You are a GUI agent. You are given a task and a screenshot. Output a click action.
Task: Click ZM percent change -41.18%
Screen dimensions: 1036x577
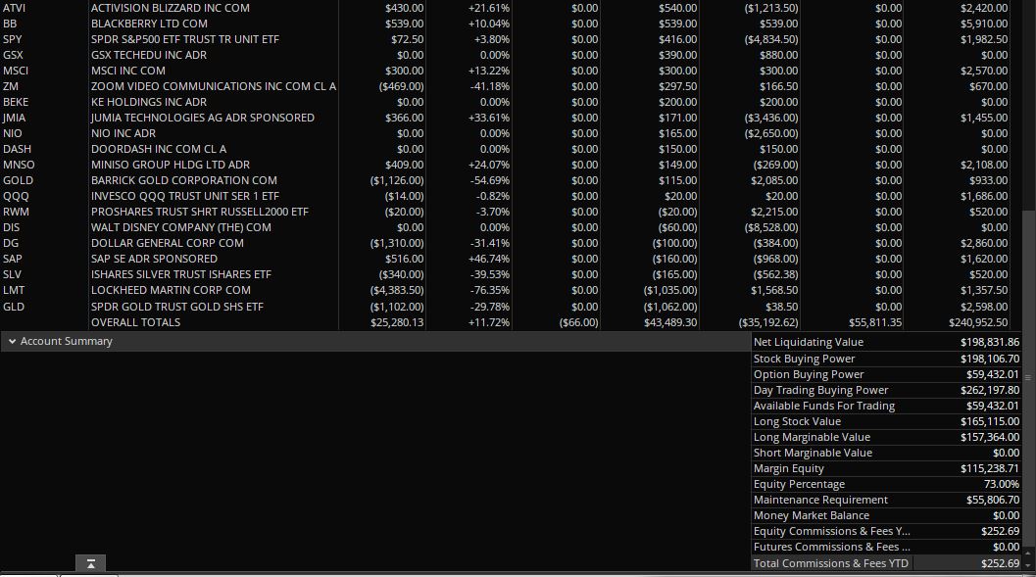coord(490,86)
